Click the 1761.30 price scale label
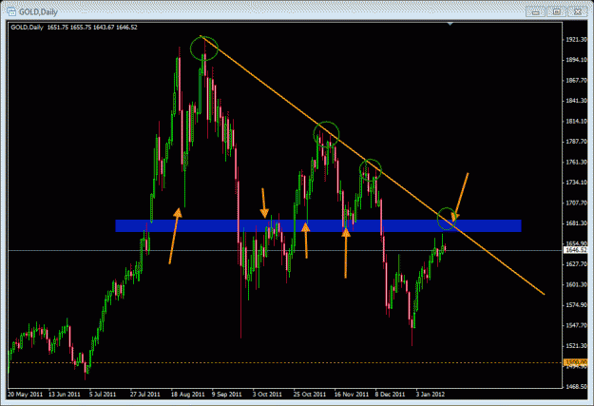 [x=576, y=162]
